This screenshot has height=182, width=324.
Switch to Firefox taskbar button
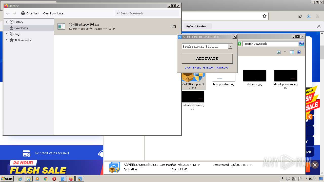click(x=71, y=179)
